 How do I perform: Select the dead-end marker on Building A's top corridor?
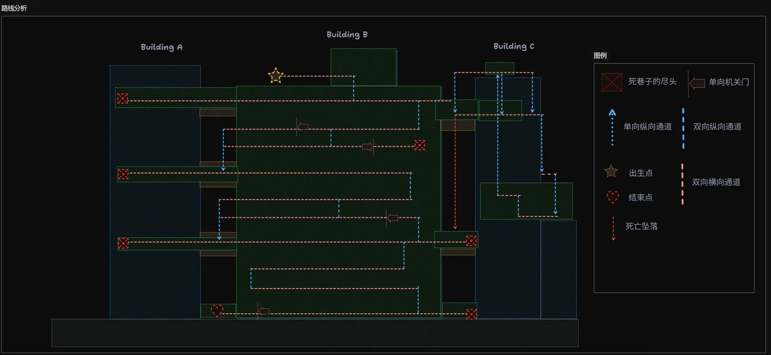pyautogui.click(x=123, y=99)
